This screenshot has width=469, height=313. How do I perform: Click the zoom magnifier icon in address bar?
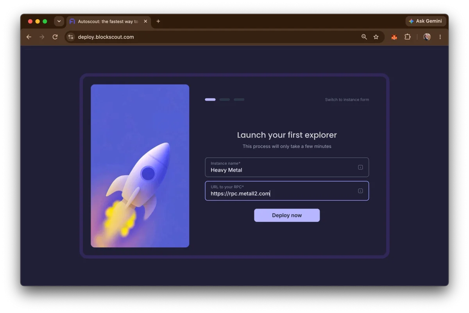click(364, 37)
